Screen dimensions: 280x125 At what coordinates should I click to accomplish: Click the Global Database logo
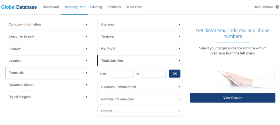coord(19,7)
